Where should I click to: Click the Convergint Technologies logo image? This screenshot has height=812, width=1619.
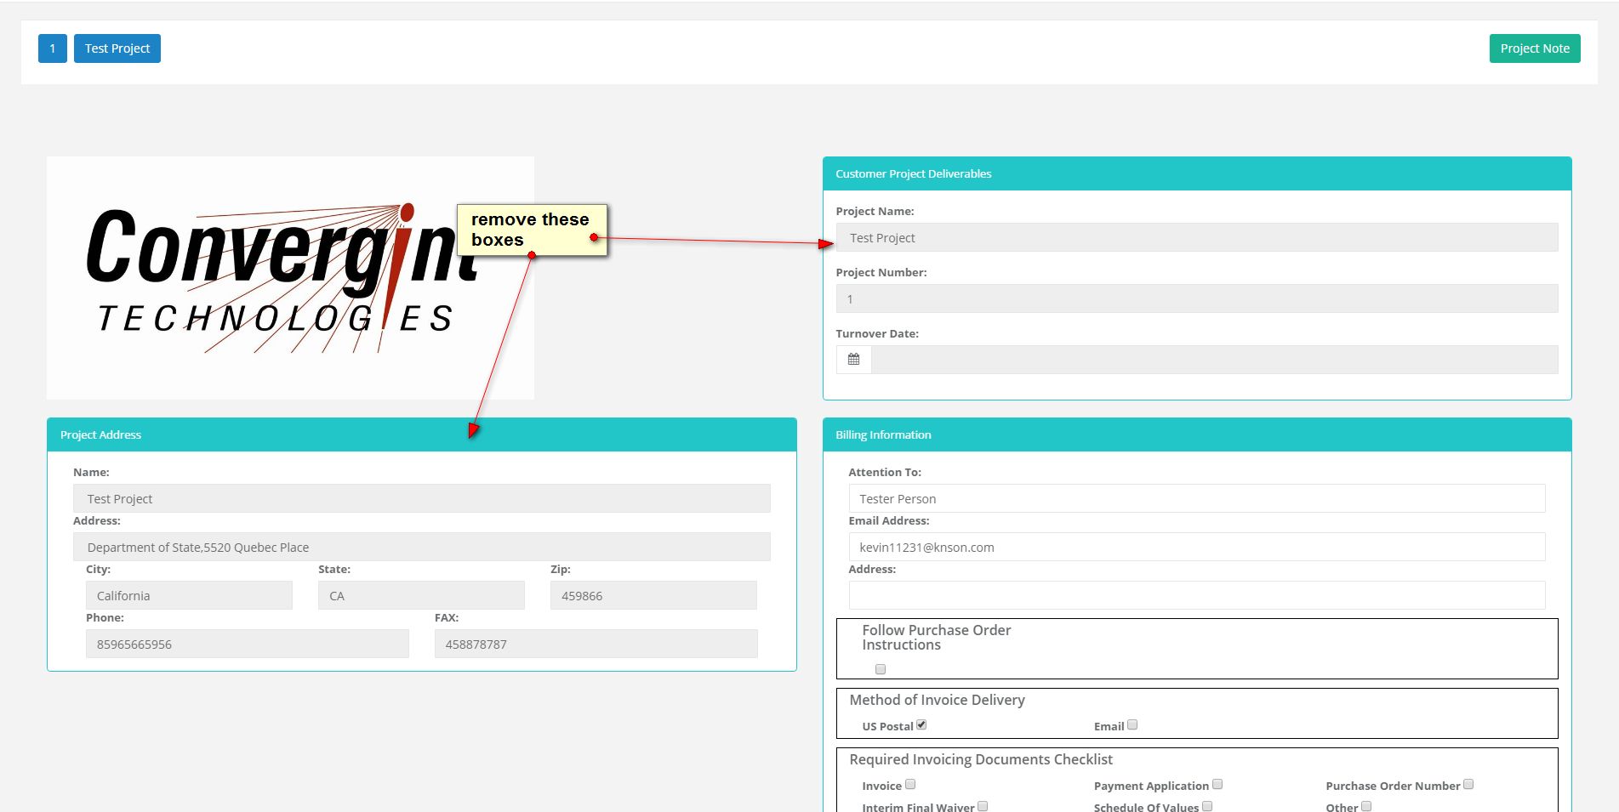[x=290, y=278]
